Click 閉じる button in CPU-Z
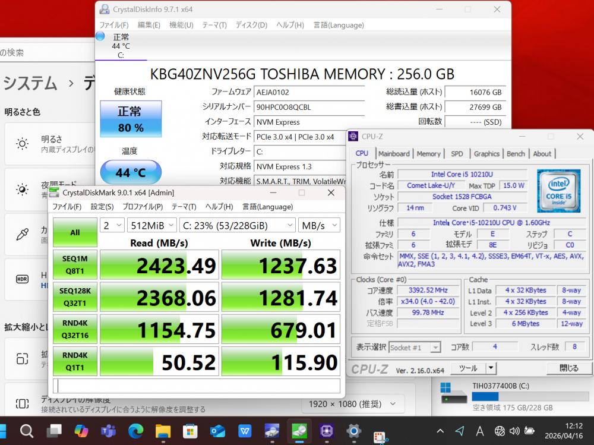Viewport: 594px width, 445px height. (x=569, y=368)
